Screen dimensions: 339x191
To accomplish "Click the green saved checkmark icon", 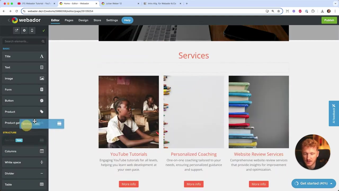I will (44, 31).
